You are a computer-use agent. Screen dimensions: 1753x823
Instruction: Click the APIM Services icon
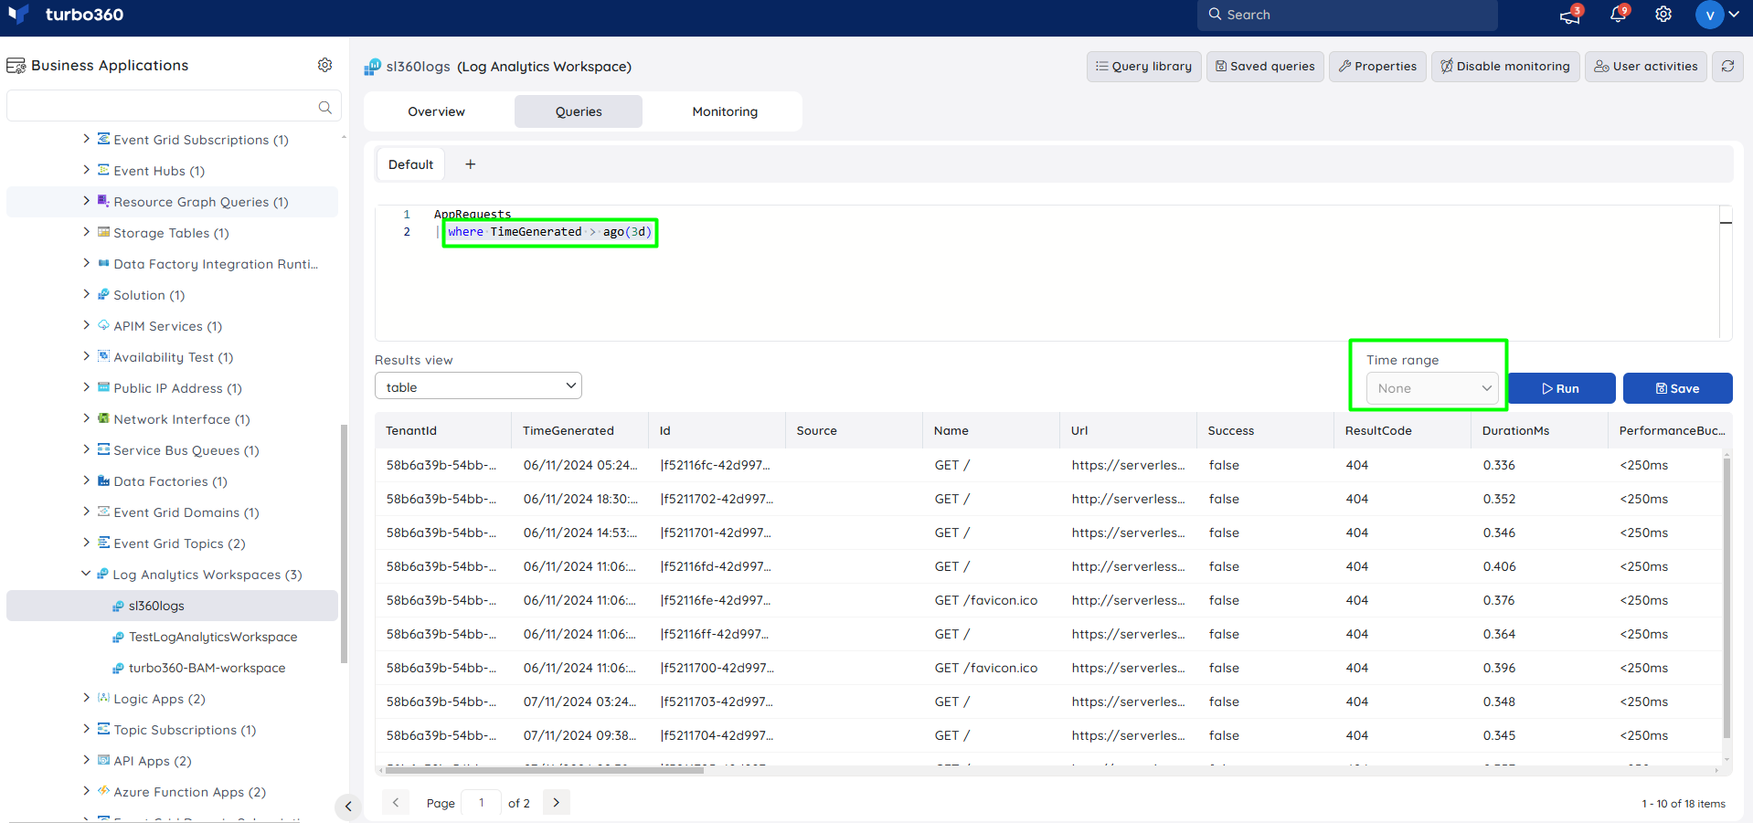click(x=103, y=325)
